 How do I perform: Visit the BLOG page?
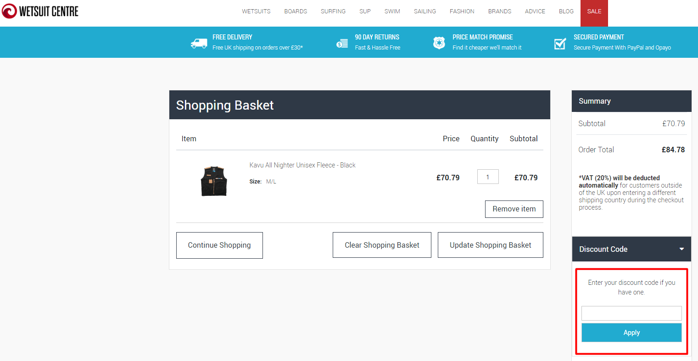[x=566, y=11]
